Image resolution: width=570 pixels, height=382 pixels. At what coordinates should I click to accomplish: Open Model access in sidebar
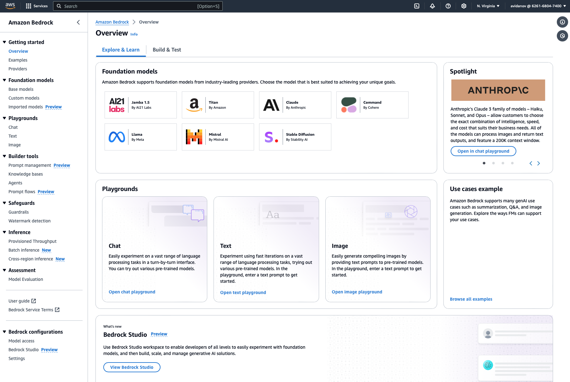[x=21, y=341]
